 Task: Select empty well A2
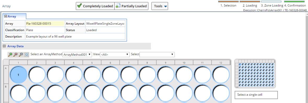37,75
